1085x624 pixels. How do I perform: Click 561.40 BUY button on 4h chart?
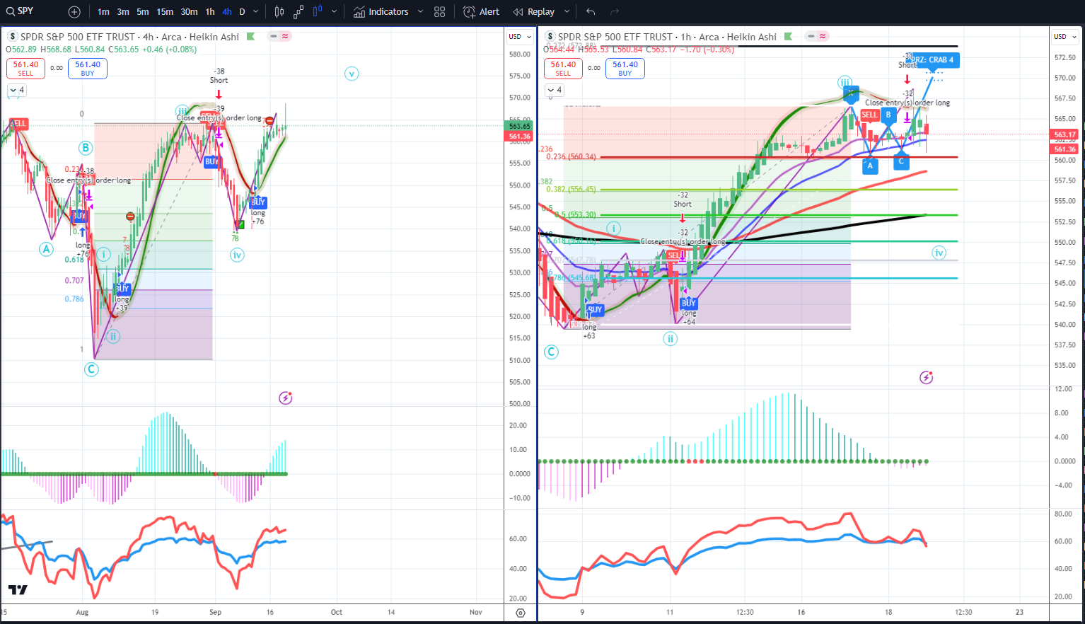[88, 69]
